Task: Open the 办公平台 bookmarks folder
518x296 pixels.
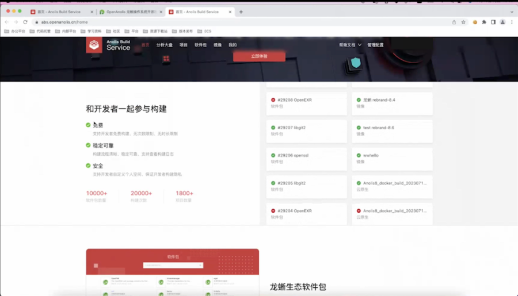Action: pyautogui.click(x=15, y=32)
